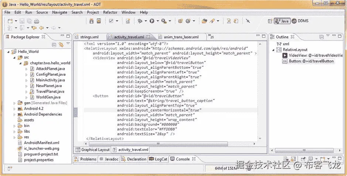This screenshot has height=176, width=347.
Task: Open the Run button dropdown arrow
Action: coord(158,21)
